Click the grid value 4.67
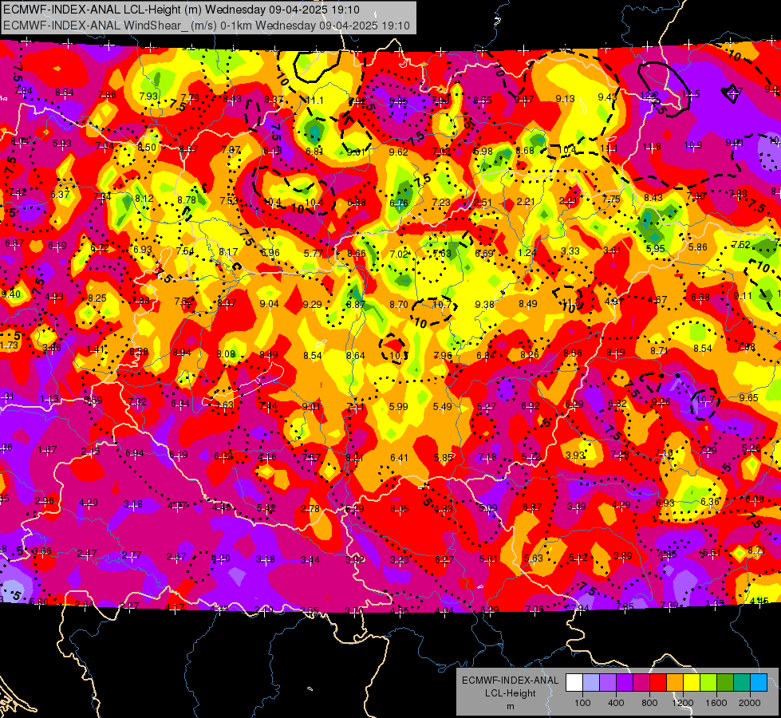Image resolution: width=781 pixels, height=718 pixels. click(x=657, y=299)
